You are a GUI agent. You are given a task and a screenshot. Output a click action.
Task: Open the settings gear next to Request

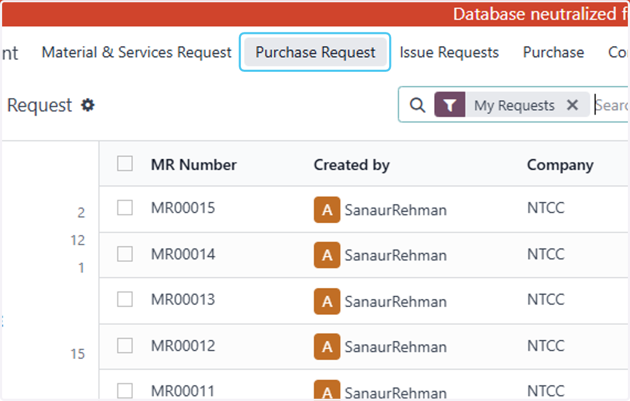click(88, 105)
